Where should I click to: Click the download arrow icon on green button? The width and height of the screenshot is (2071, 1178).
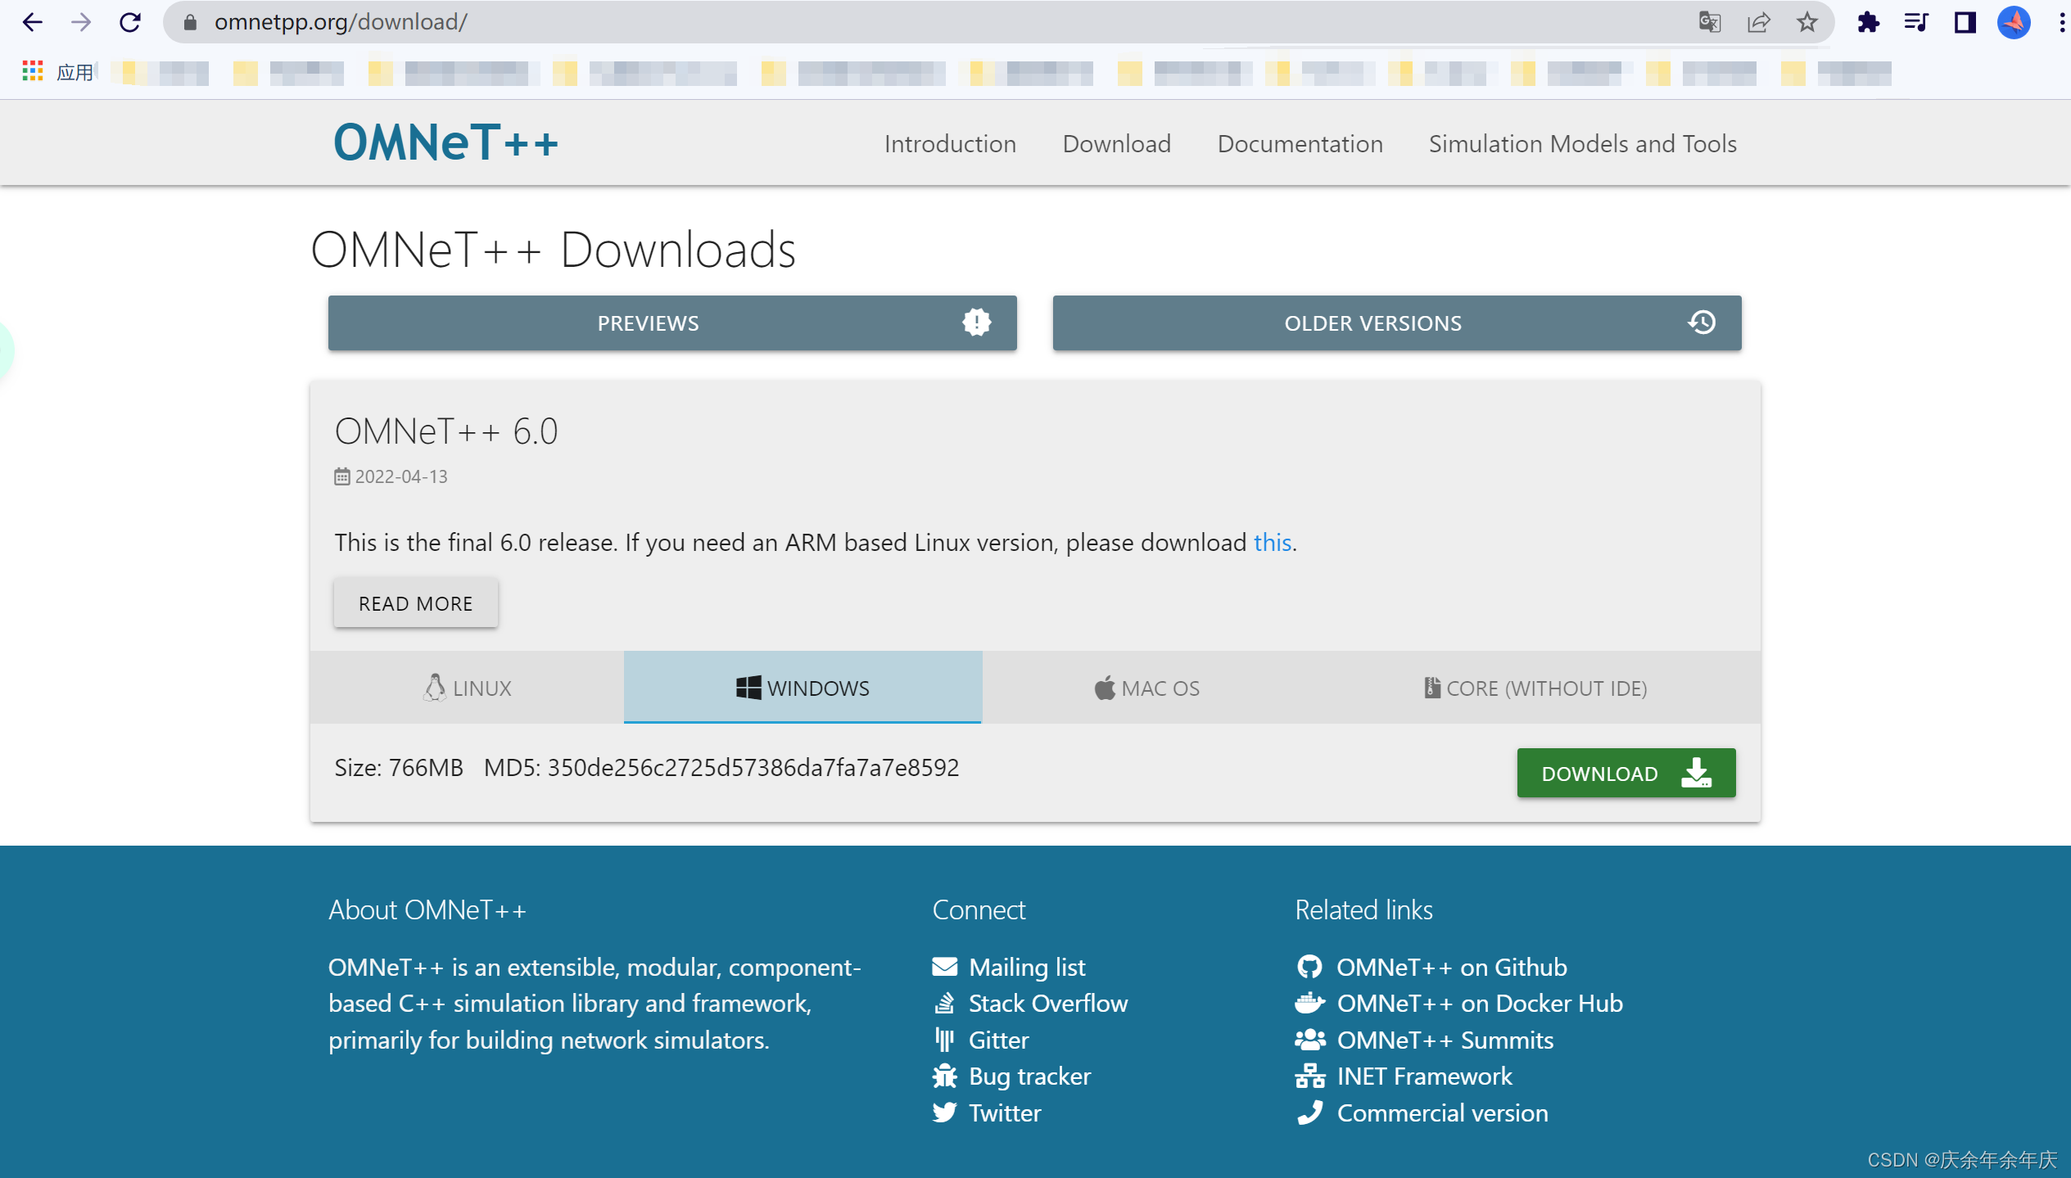click(1696, 773)
